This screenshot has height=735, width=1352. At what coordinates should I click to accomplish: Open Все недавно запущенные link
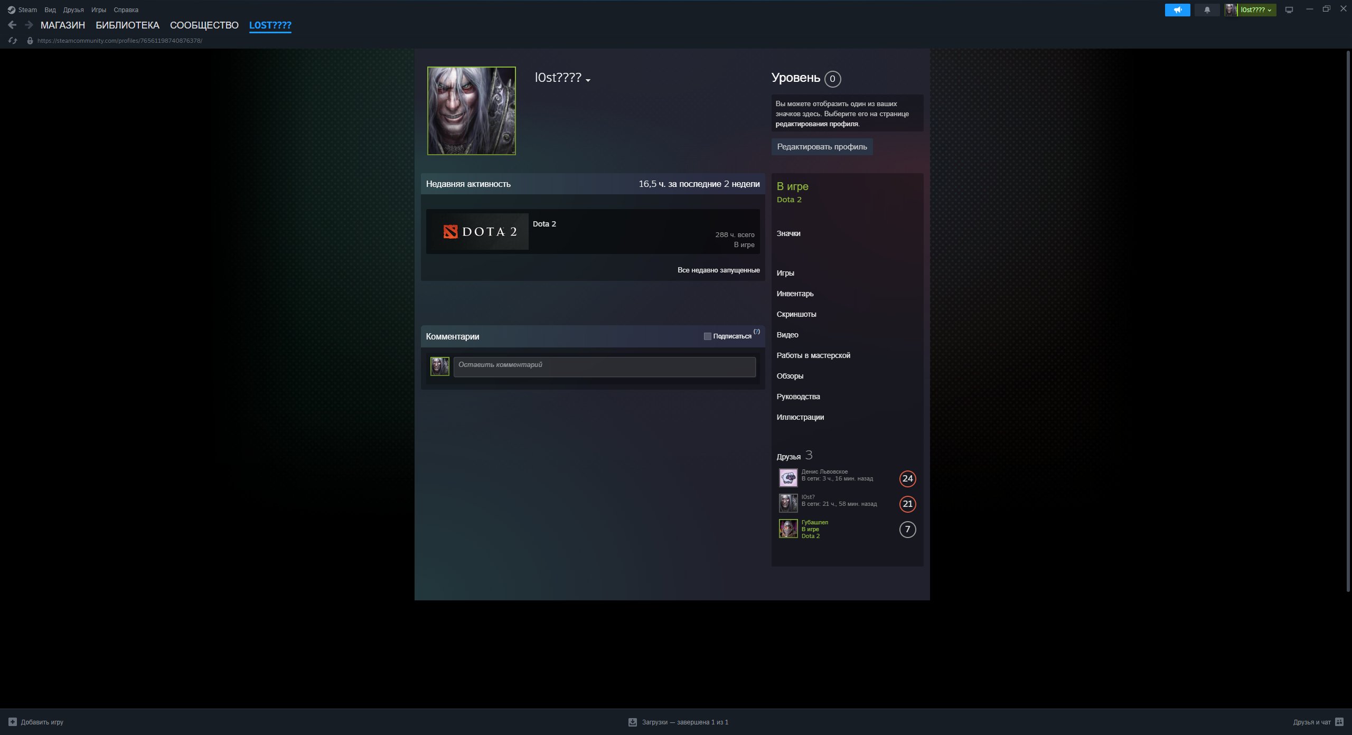718,270
